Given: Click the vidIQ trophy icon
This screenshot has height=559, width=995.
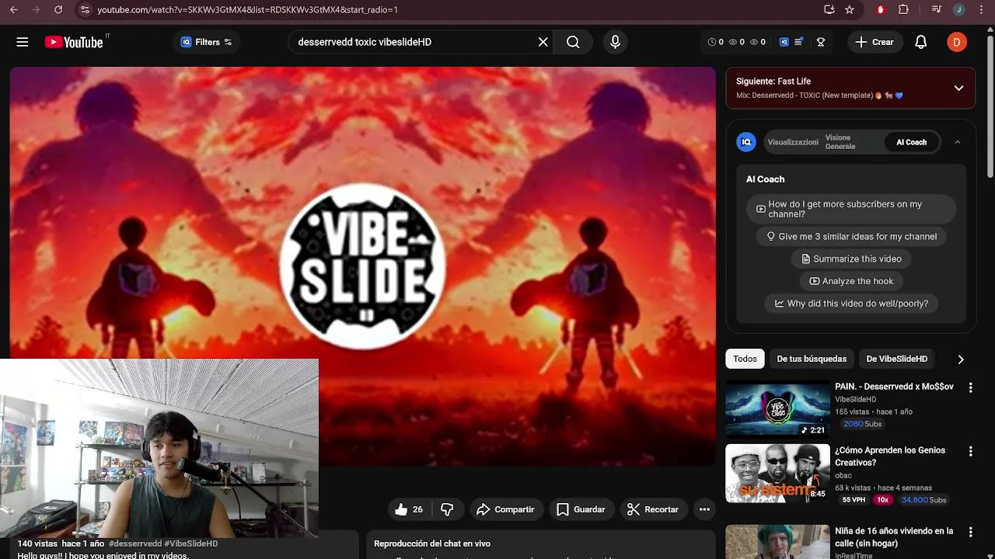Looking at the screenshot, I should (821, 42).
